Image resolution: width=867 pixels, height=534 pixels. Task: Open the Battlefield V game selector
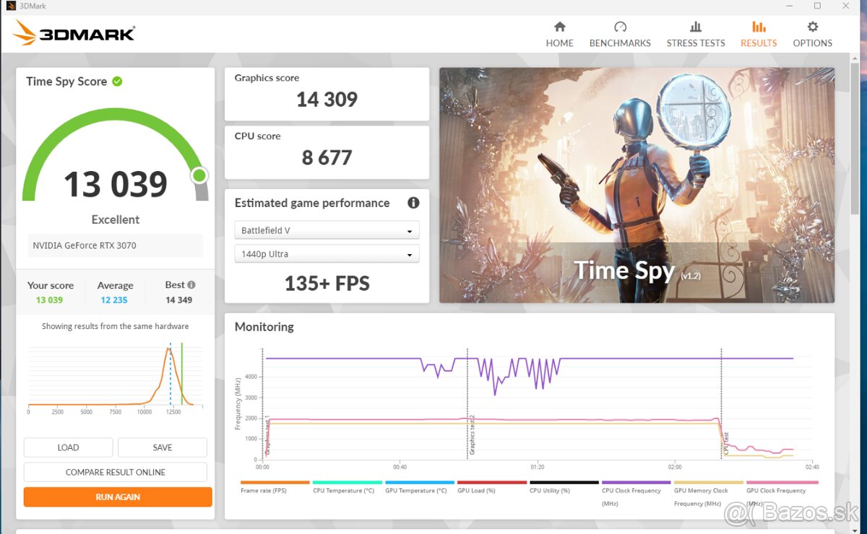coord(327,229)
